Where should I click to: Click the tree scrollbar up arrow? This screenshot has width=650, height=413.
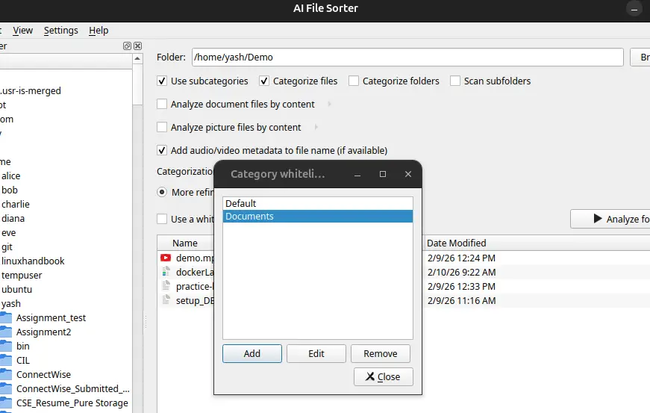(137, 59)
